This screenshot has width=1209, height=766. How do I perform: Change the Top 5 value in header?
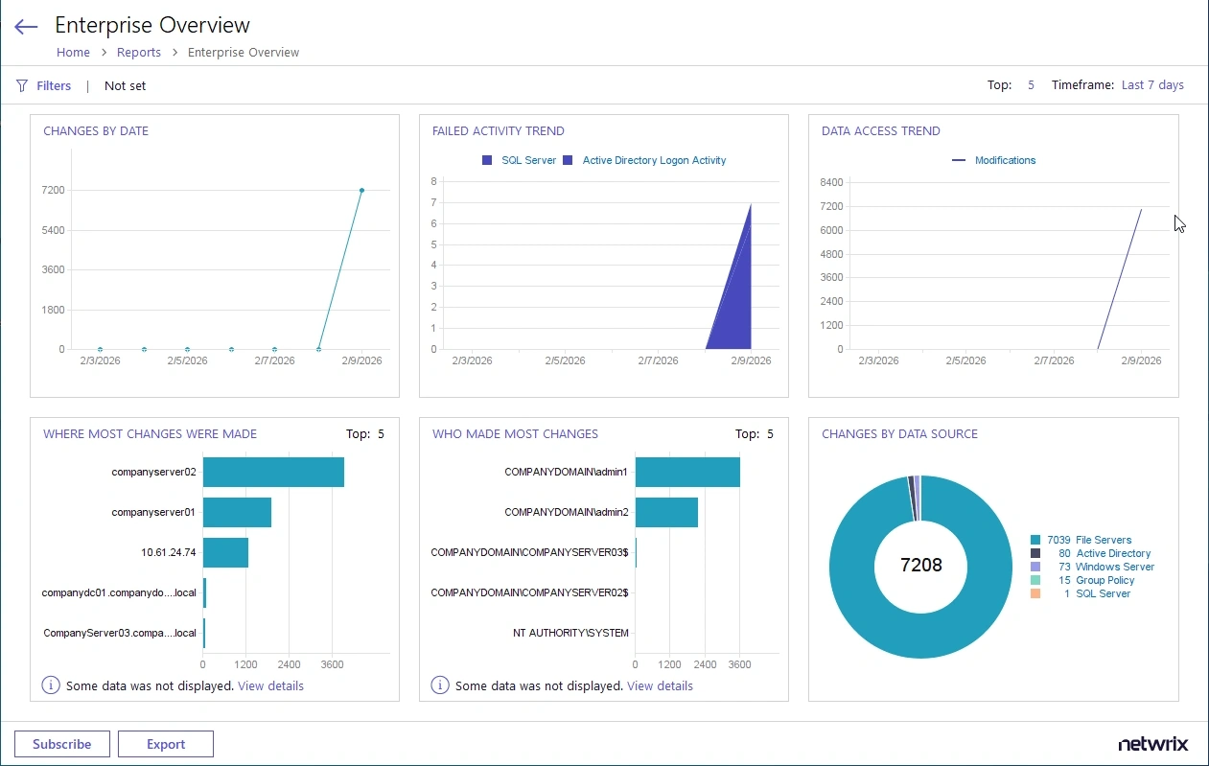[x=1031, y=85]
